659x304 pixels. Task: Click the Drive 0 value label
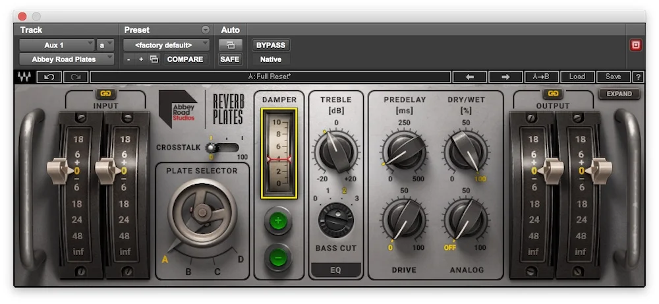click(390, 248)
